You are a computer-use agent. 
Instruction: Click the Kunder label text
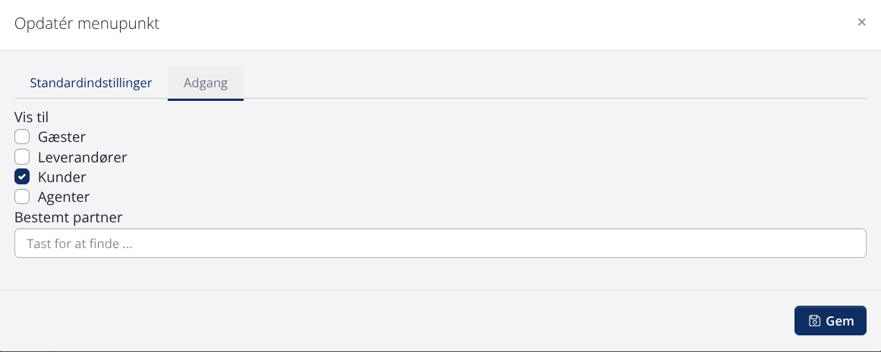coord(61,178)
